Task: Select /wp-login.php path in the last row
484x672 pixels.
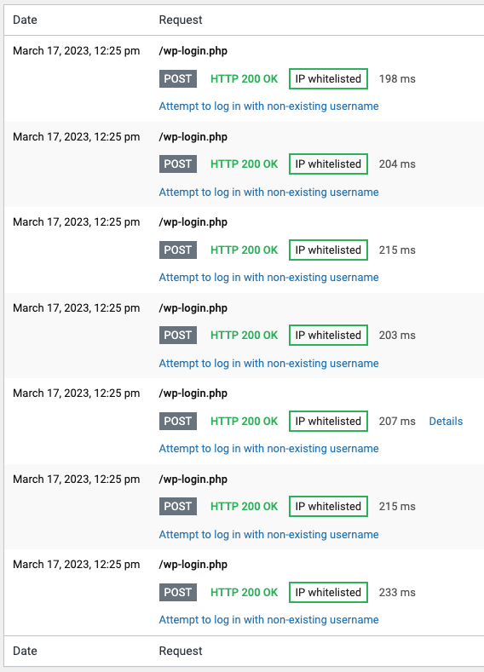Action: [193, 565]
